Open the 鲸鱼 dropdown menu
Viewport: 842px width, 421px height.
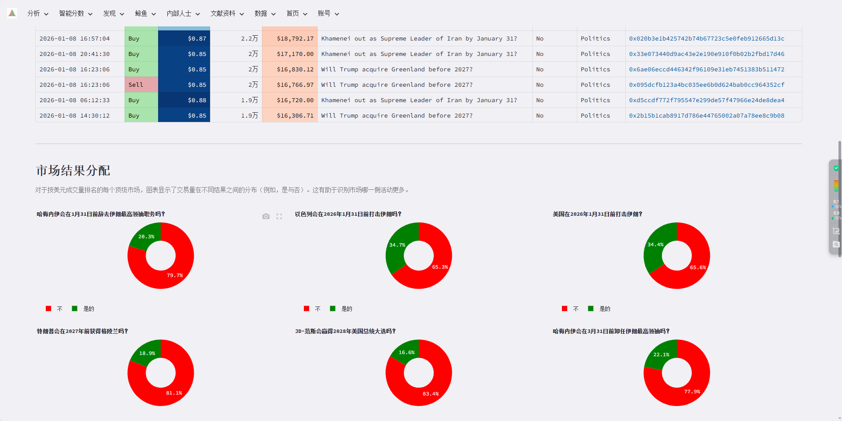tap(145, 14)
